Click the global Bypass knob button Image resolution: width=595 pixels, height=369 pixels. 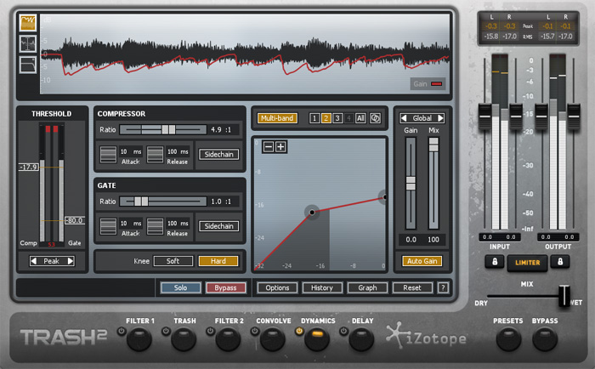pos(545,339)
